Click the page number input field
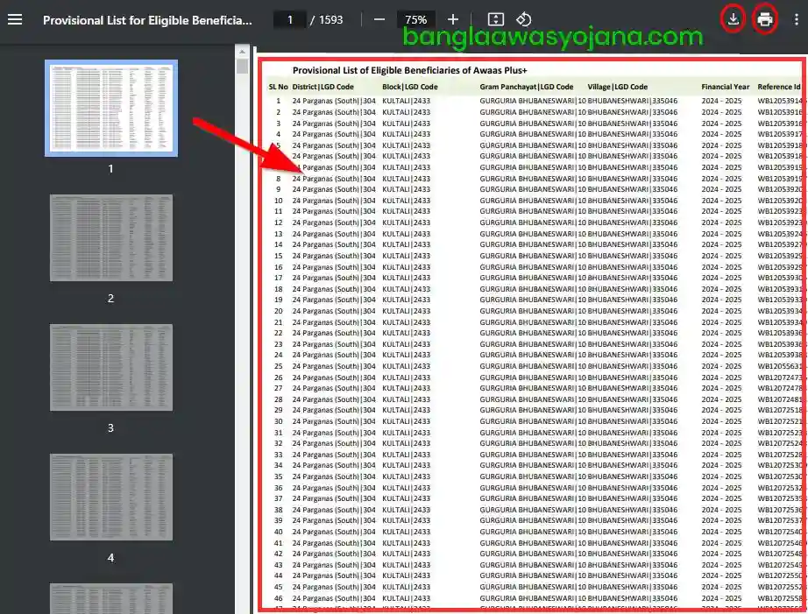Image resolution: width=808 pixels, height=614 pixels. (290, 19)
